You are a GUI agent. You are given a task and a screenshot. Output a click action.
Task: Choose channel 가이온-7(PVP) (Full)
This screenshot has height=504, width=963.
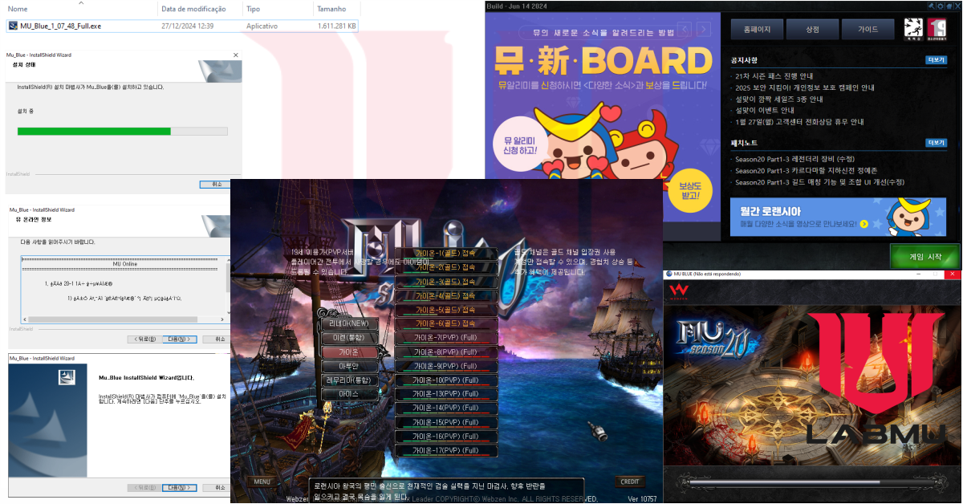click(x=445, y=338)
